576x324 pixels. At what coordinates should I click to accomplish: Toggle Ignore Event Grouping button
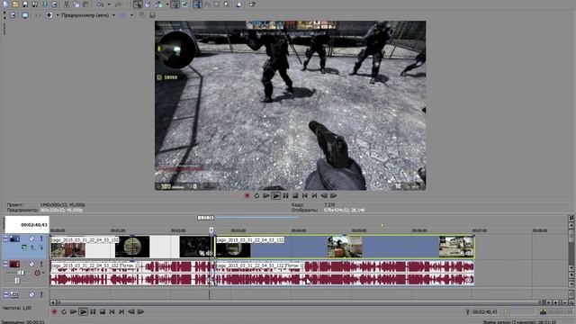point(185,4)
